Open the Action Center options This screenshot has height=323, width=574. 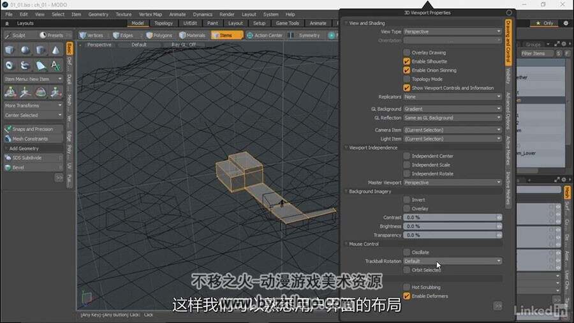(x=265, y=35)
